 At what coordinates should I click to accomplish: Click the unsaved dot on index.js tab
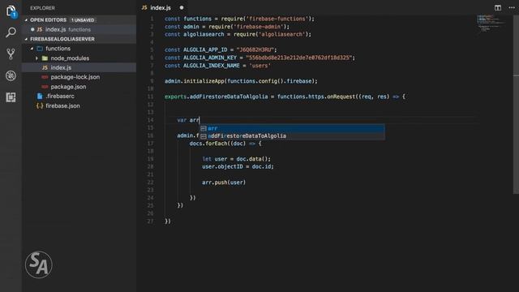tap(182, 7)
